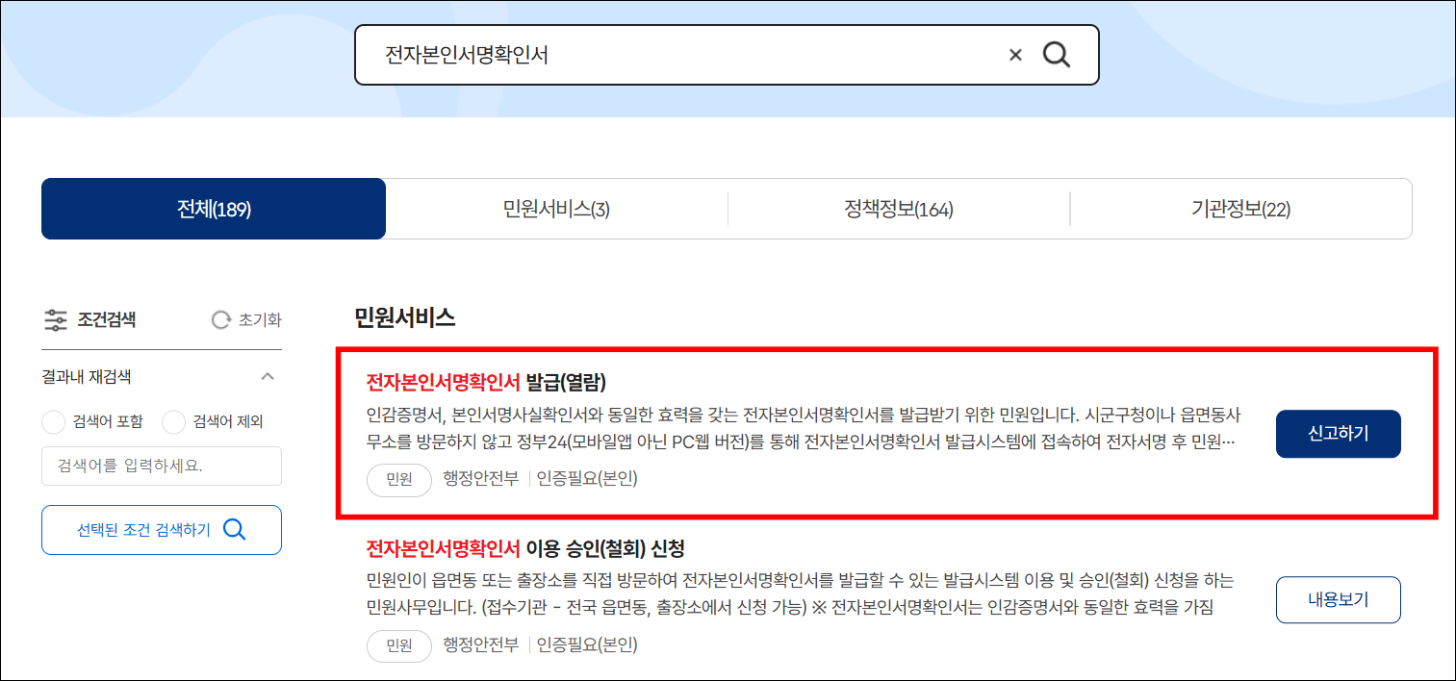Stay on the 전체(189) tab
Screen dimensions: 1456x681
tap(213, 209)
